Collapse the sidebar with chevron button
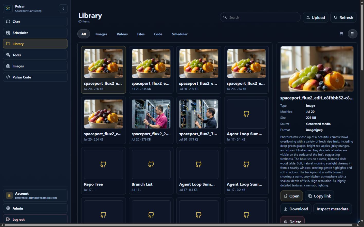The height and width of the screenshot is (227, 364). pyautogui.click(x=63, y=8)
